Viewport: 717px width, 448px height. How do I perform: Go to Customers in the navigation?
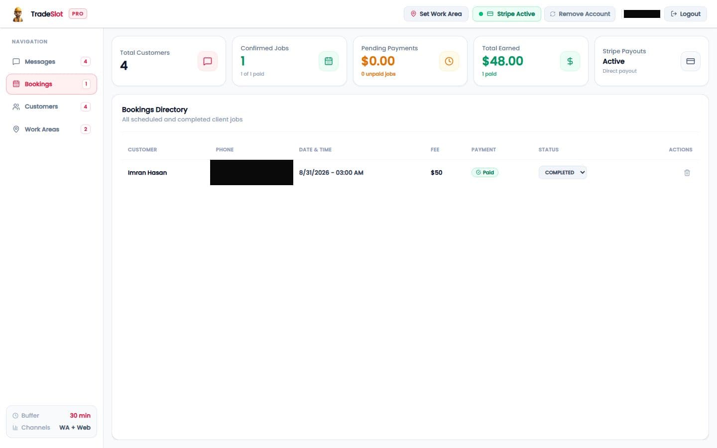click(x=51, y=107)
